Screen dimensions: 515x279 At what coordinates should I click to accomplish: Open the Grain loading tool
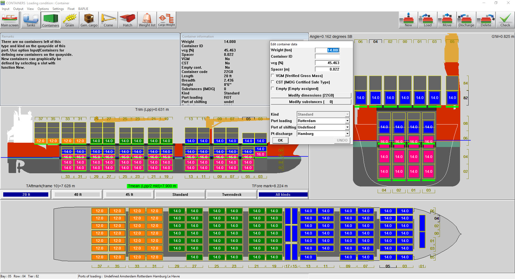click(69, 20)
